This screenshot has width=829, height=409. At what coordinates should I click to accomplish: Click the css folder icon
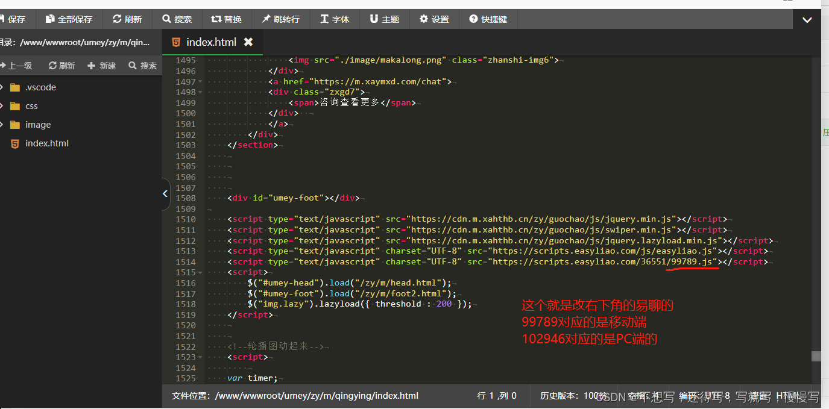[15, 106]
